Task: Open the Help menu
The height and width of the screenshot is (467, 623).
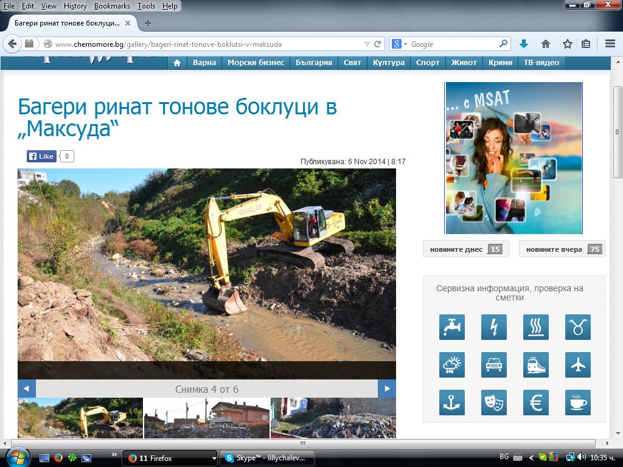Action: coord(170,6)
